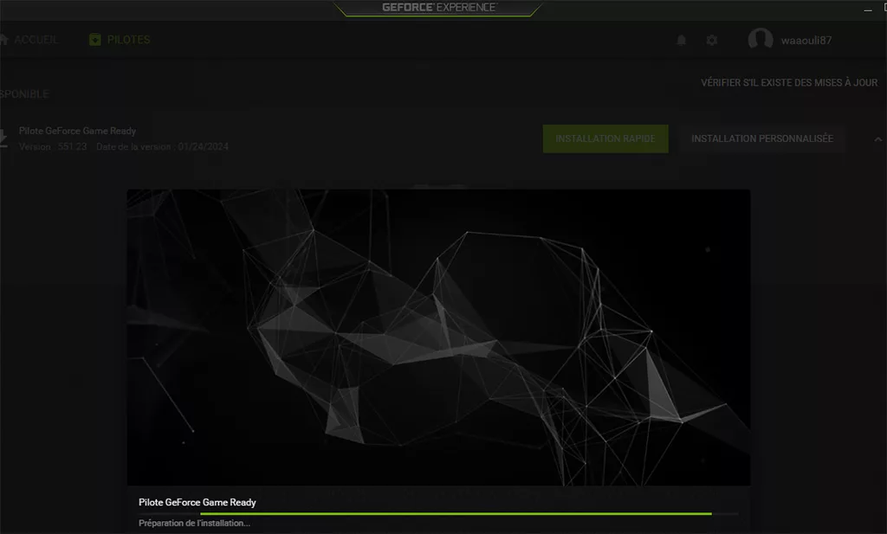This screenshot has height=534, width=887.
Task: Choose Installation Personnalisée
Action: coord(762,138)
